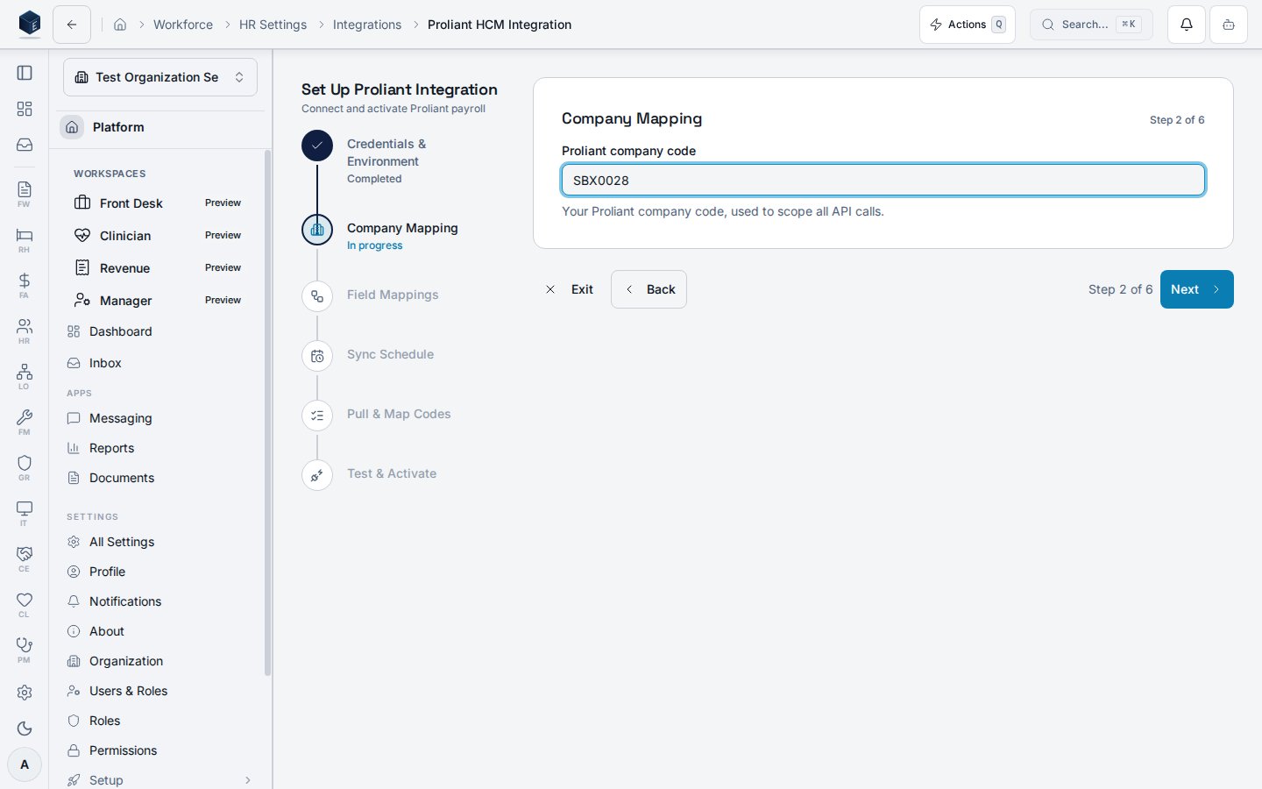1262x789 pixels.
Task: Select Platform in the sidebar
Action: (160, 127)
